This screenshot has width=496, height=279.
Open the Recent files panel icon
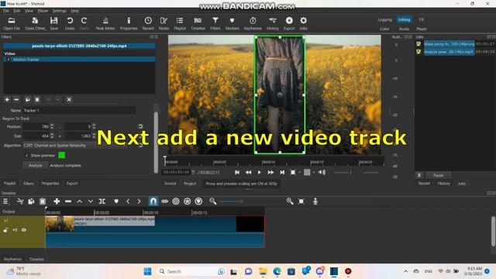pos(148,24)
